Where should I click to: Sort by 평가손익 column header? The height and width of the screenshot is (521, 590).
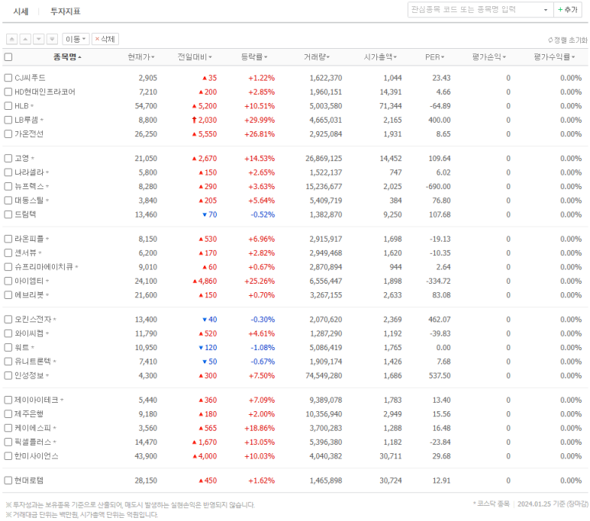pos(489,57)
